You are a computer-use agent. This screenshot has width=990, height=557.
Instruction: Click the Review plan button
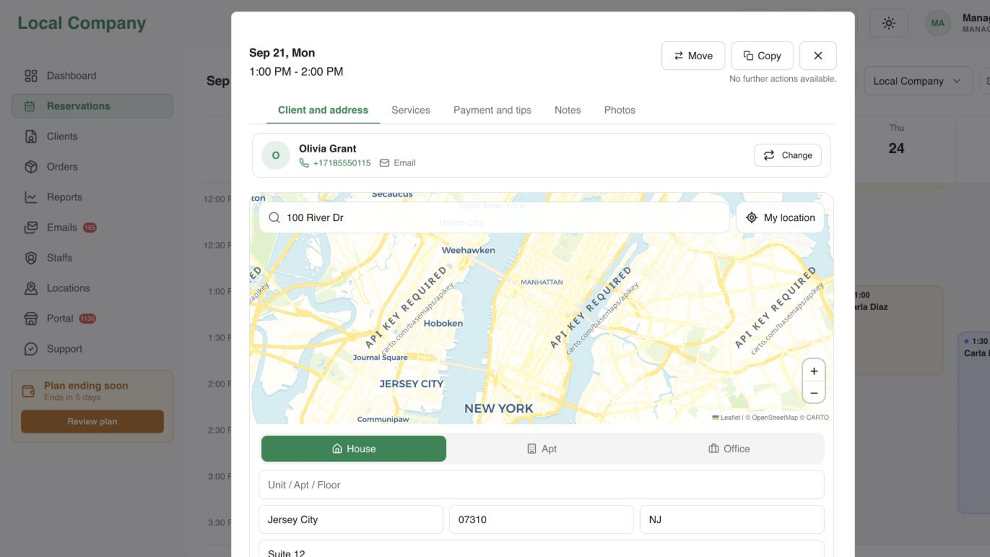pyautogui.click(x=92, y=421)
